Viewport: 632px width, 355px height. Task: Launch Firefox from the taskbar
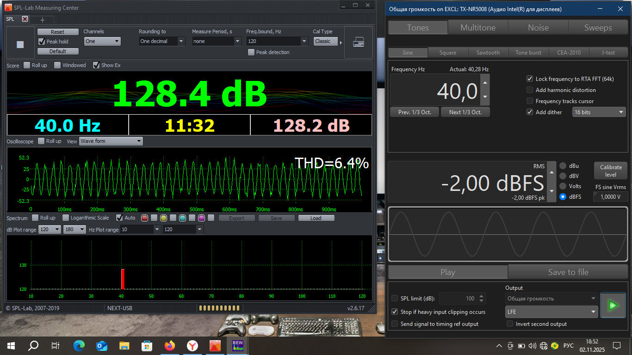[x=170, y=345]
